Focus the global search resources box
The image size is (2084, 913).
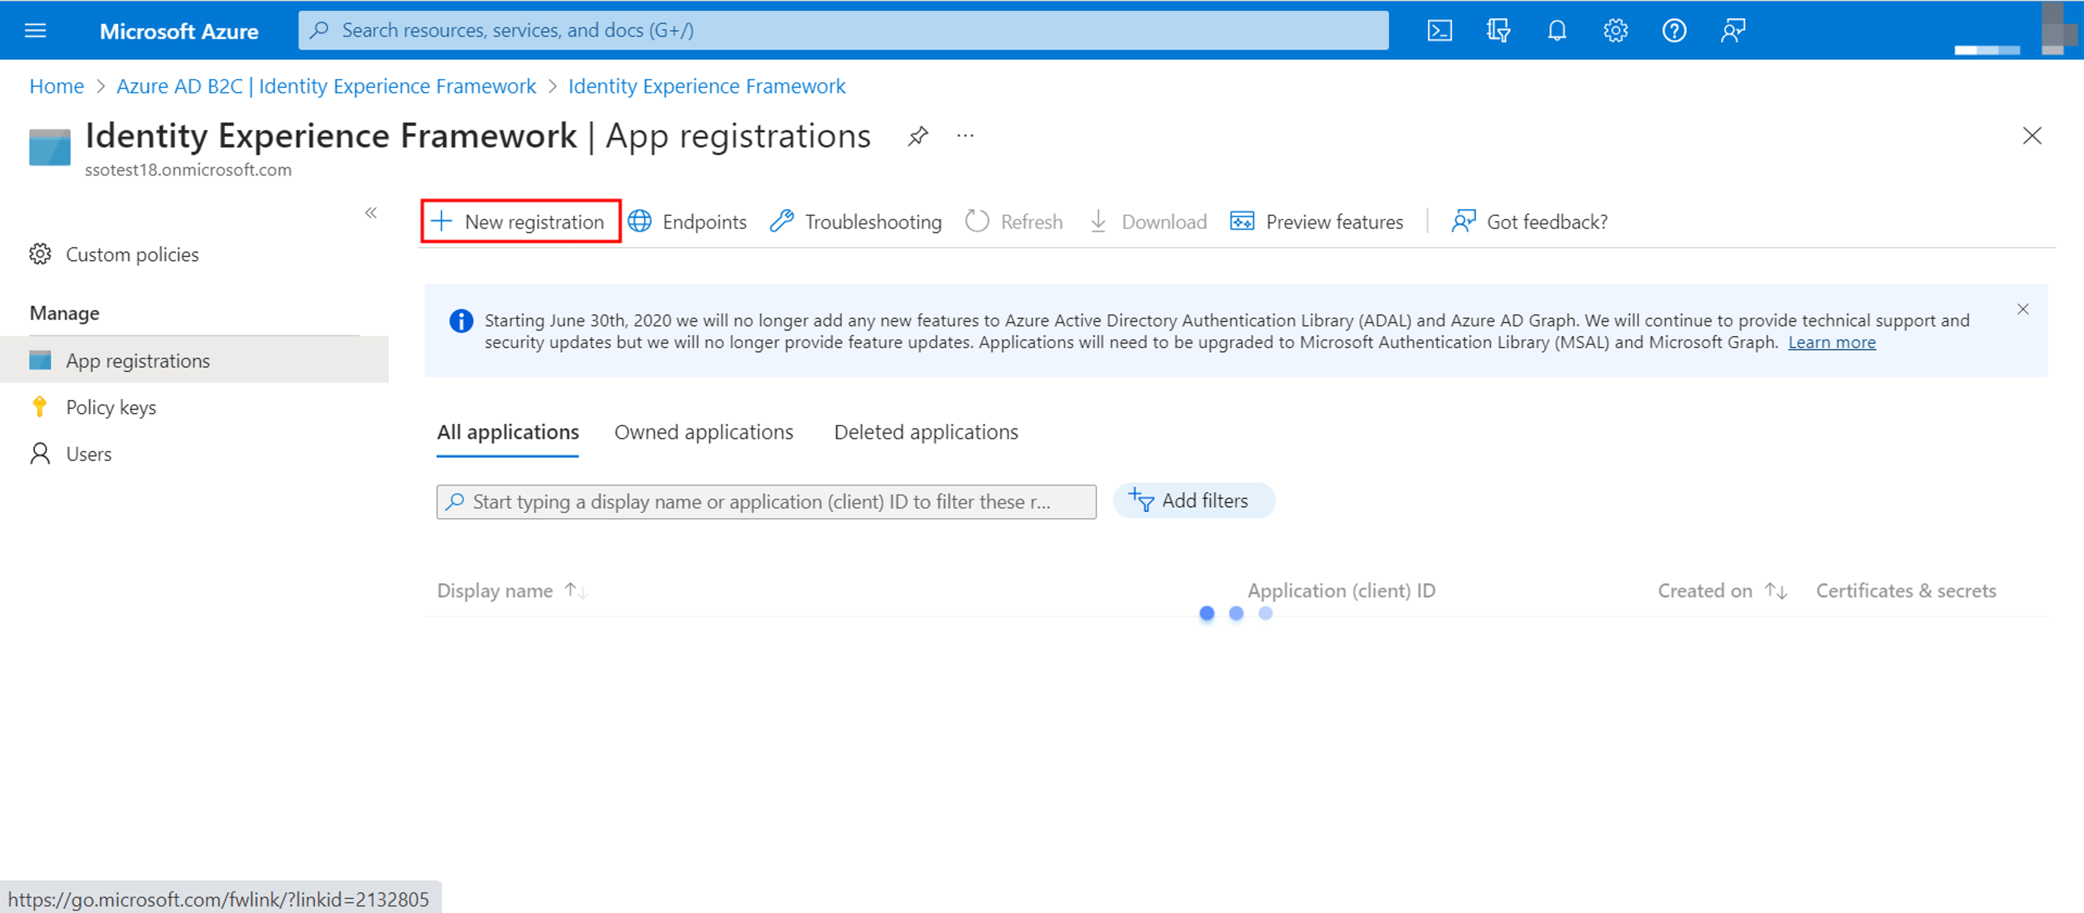[x=843, y=31]
